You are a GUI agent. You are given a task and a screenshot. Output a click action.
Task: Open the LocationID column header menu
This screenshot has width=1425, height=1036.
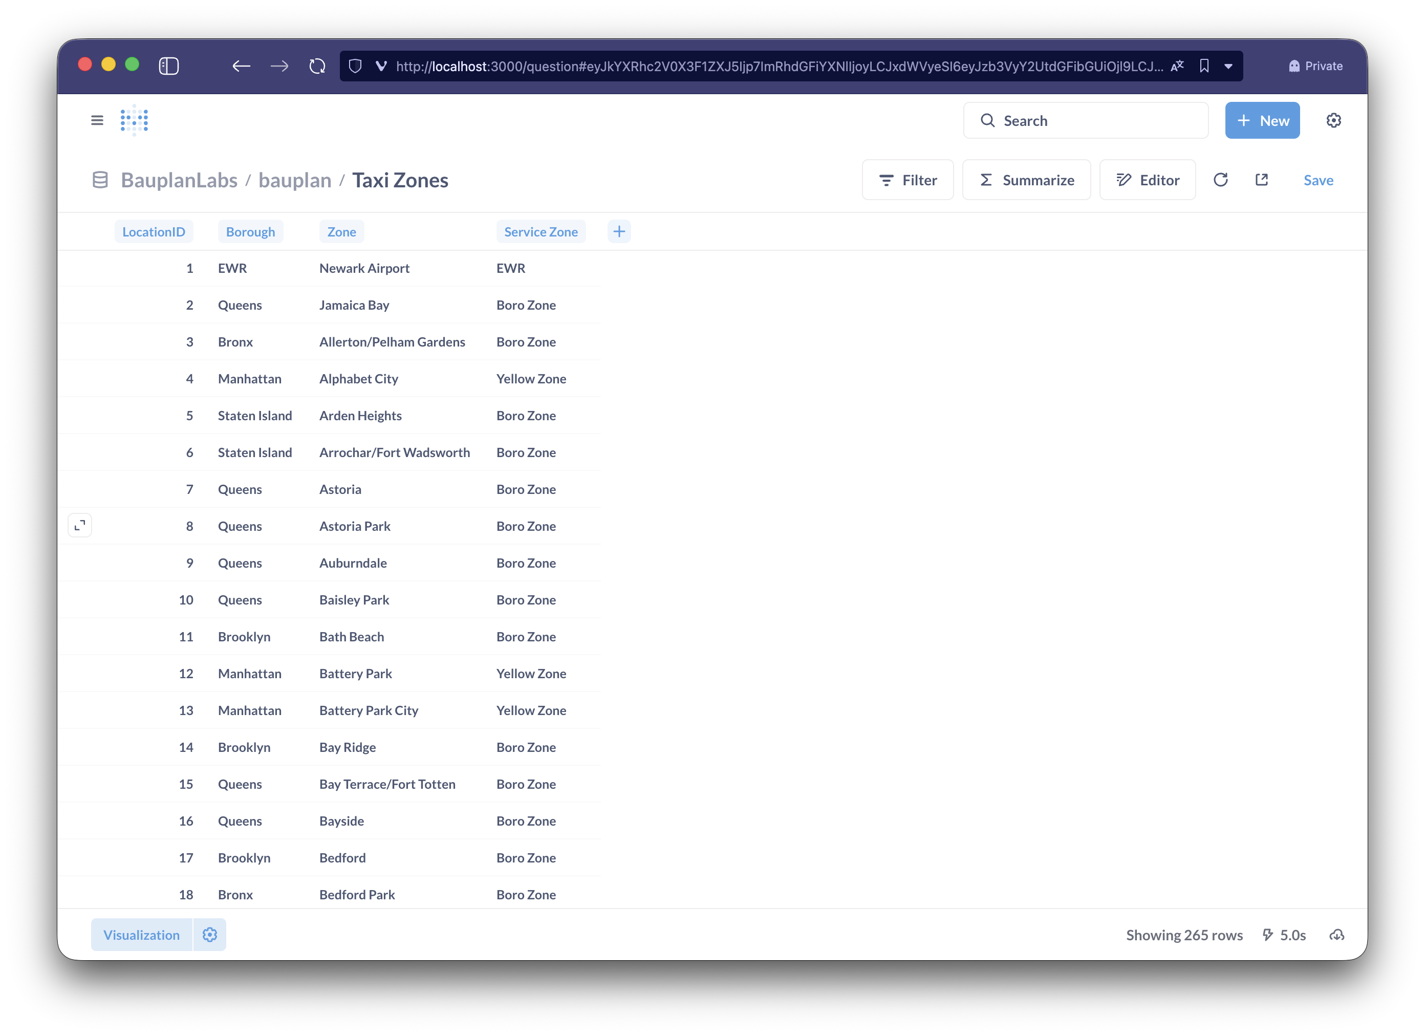[x=154, y=232]
